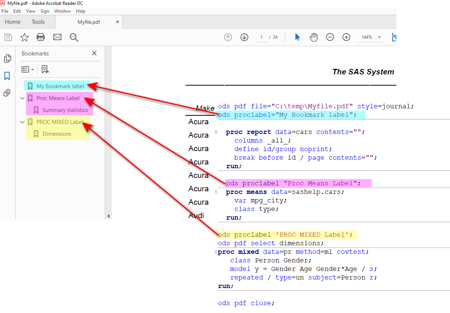Toggle the Bookmarks panel sidebar icon

point(7,76)
